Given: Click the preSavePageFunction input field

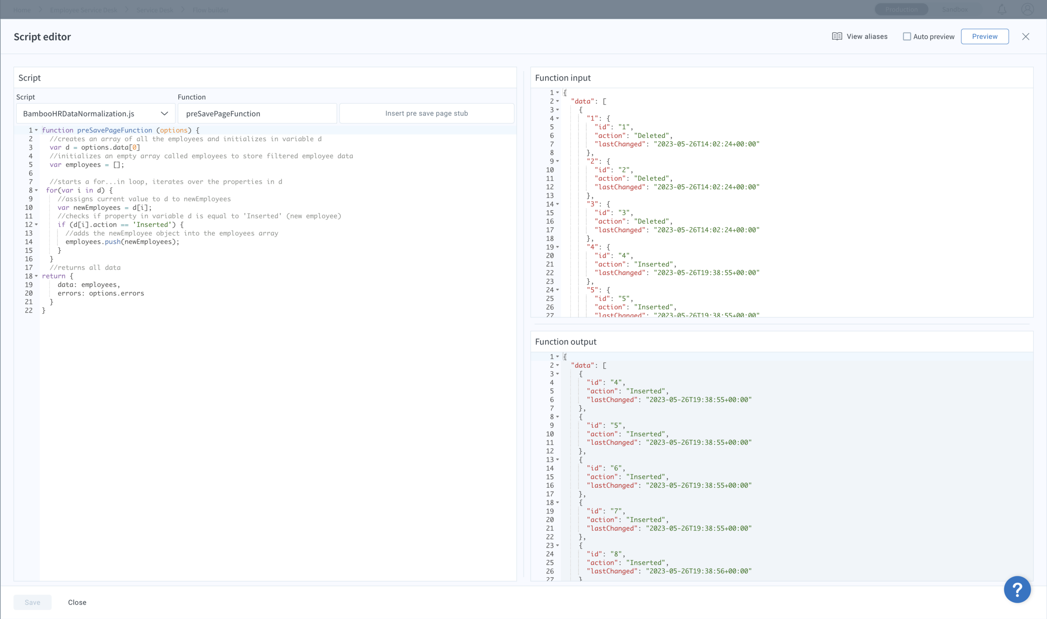Looking at the screenshot, I should (x=257, y=113).
